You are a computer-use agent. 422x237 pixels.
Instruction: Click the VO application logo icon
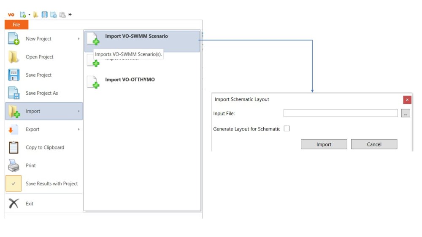click(11, 15)
